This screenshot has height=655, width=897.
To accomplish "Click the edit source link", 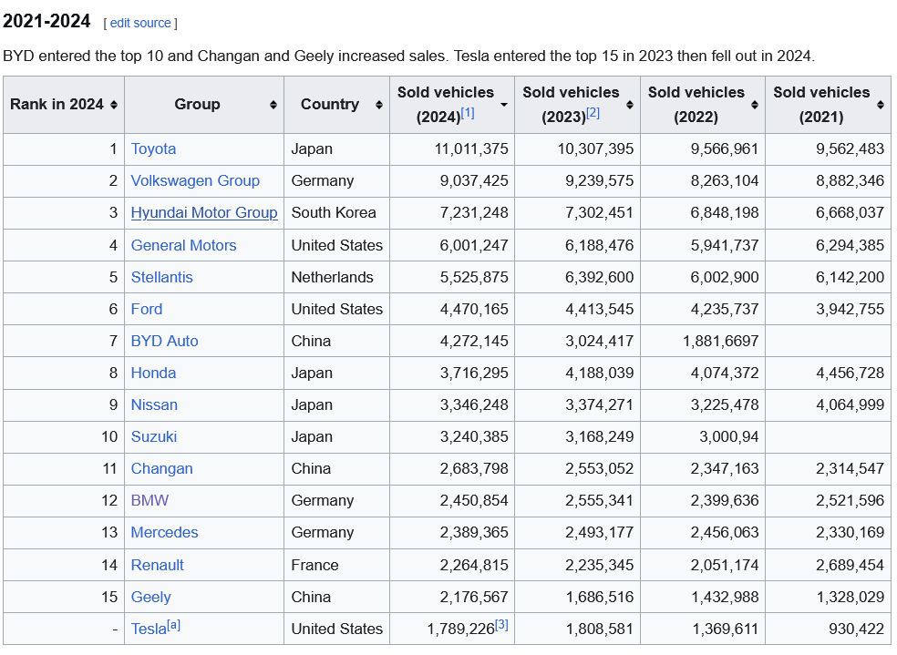I will pos(140,23).
